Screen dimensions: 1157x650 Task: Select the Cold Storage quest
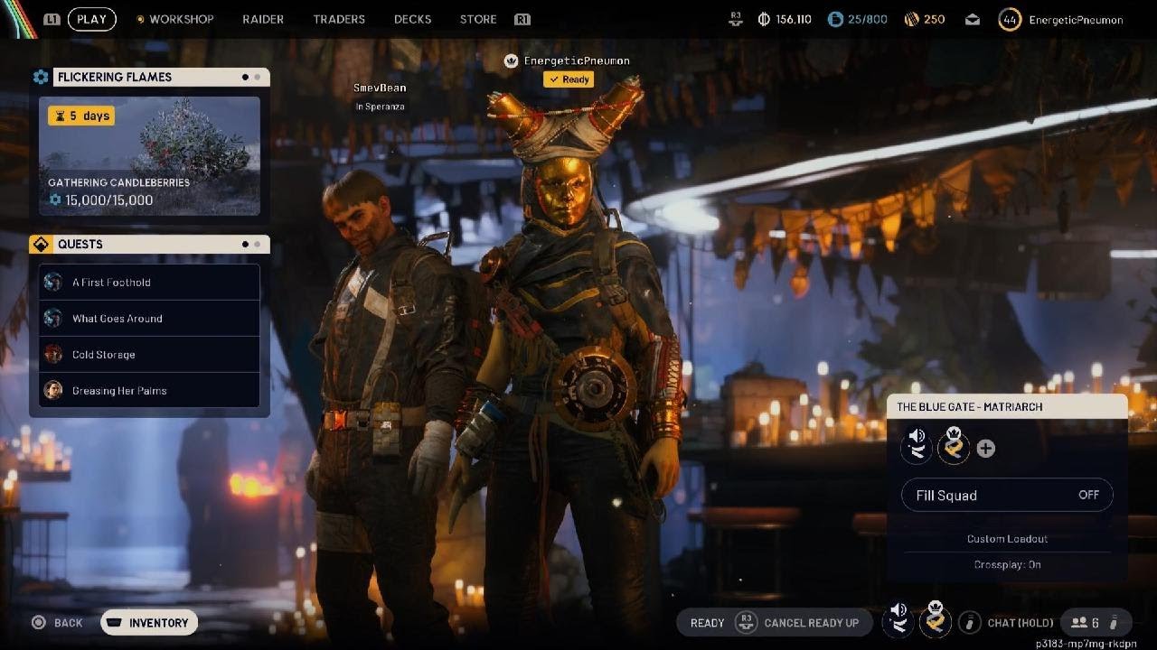tap(149, 355)
